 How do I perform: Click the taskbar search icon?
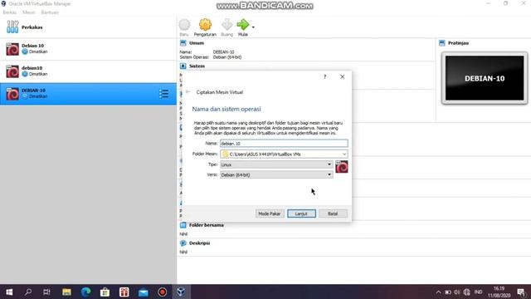[28, 292]
